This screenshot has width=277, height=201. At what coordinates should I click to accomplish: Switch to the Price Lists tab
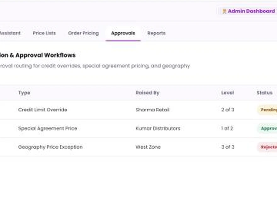point(44,33)
